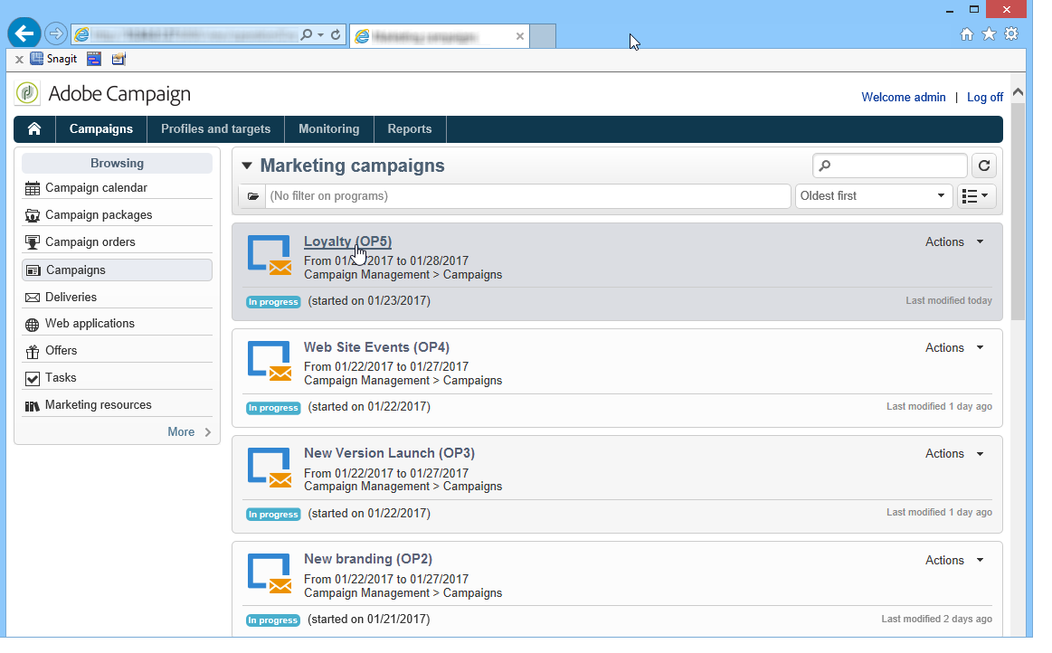Switch to Profiles and targets tab

point(215,128)
